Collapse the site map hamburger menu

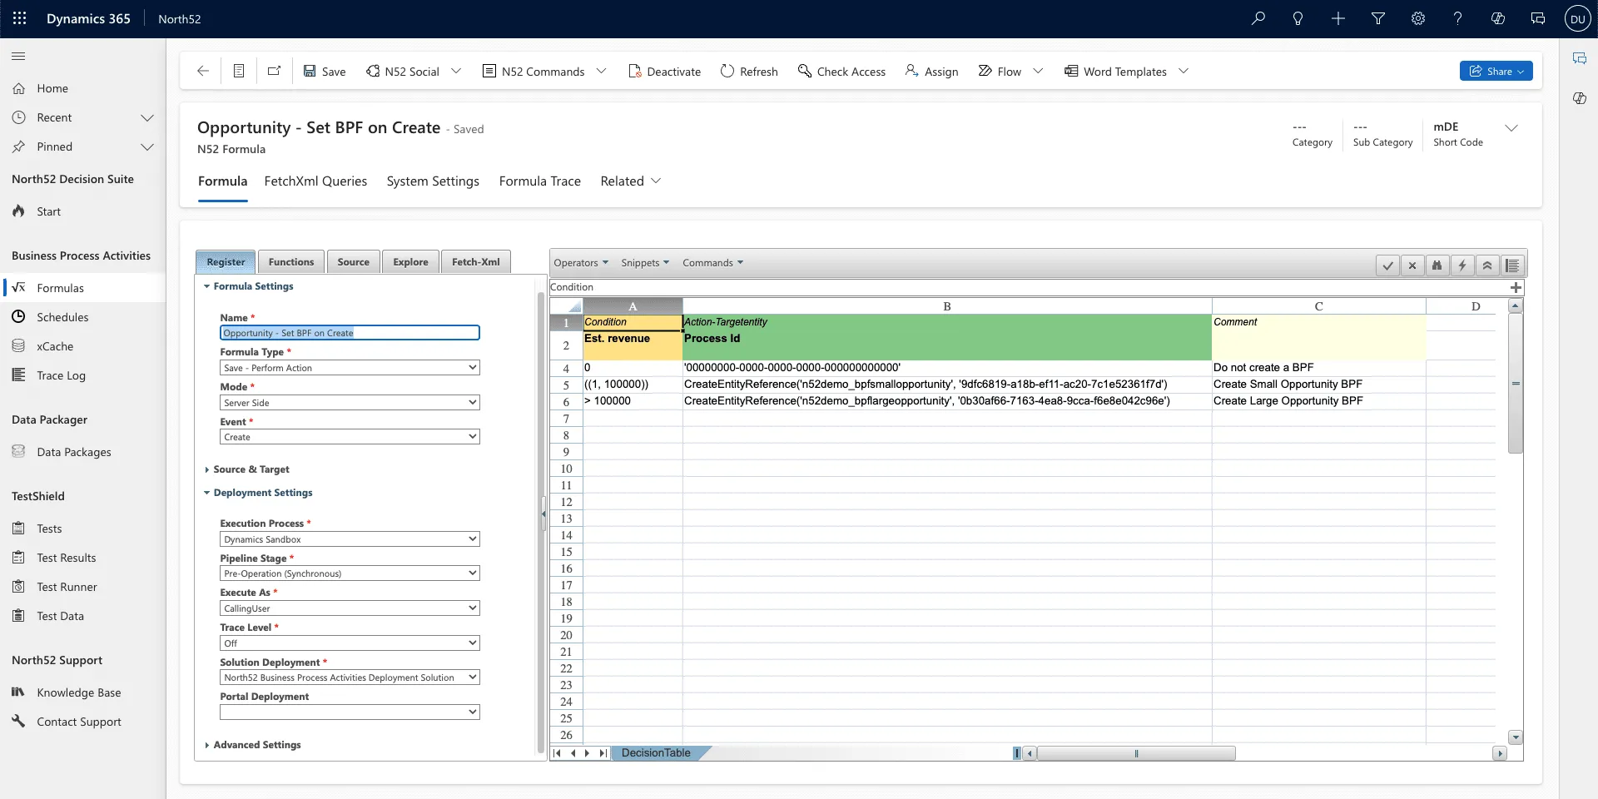18,56
